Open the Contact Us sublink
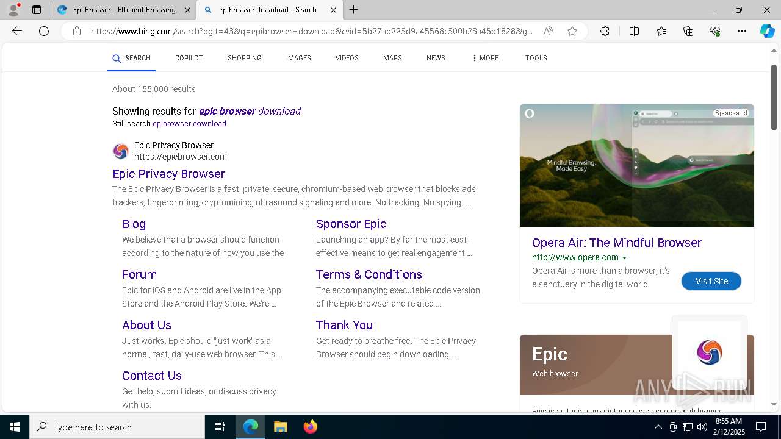781x439 pixels. click(x=152, y=376)
